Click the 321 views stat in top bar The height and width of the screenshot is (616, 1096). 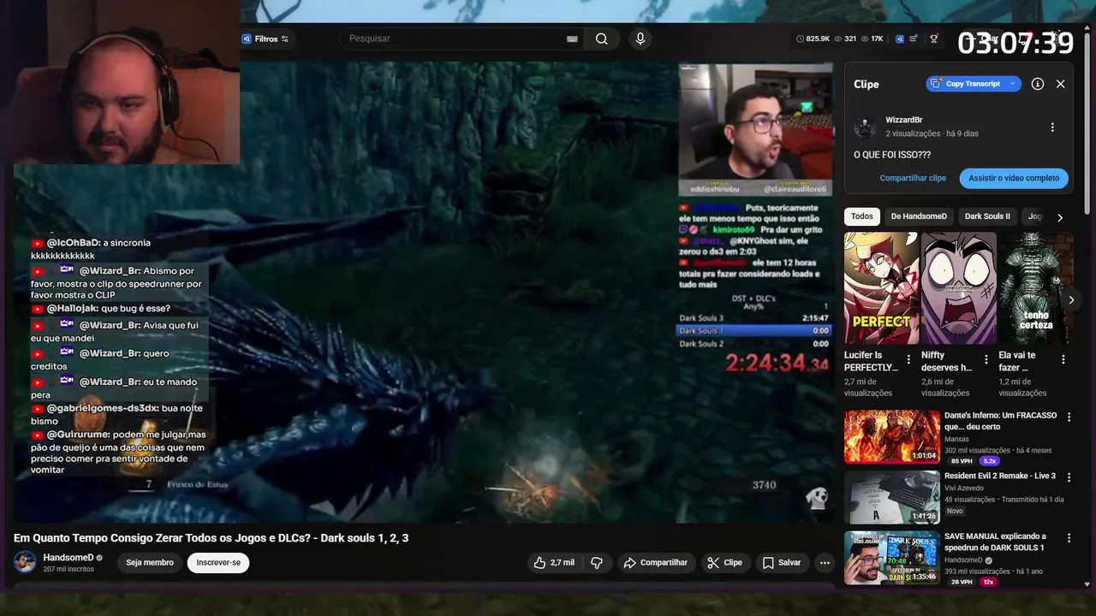click(x=845, y=38)
